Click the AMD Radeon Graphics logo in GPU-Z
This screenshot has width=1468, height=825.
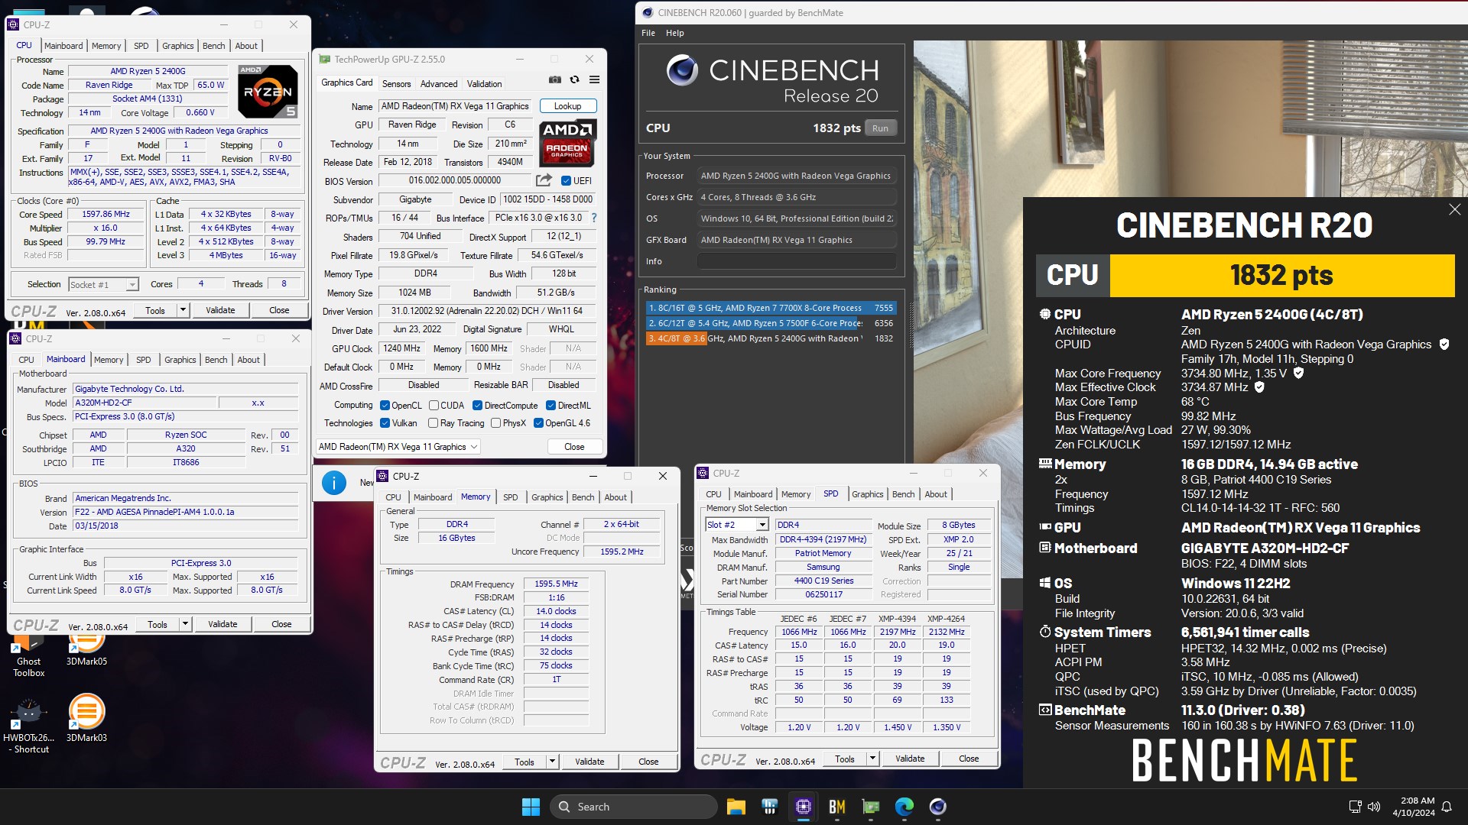pos(567,143)
